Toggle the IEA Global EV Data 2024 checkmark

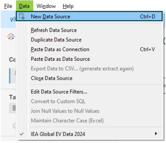pyautogui.click(x=22, y=134)
